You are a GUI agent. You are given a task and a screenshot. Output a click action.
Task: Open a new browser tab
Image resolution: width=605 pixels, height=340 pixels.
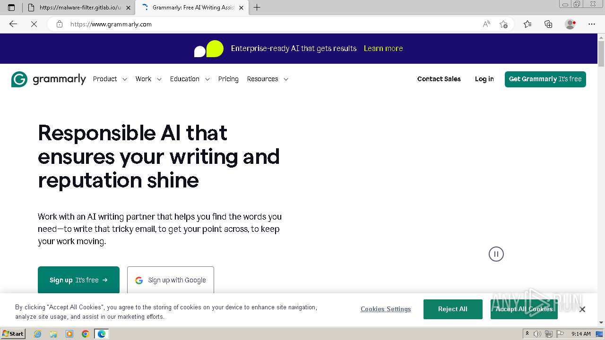257,8
